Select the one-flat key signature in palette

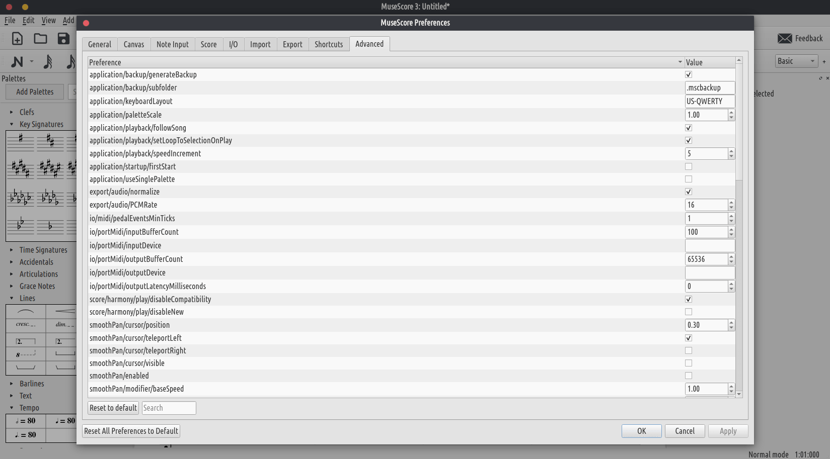(x=50, y=226)
